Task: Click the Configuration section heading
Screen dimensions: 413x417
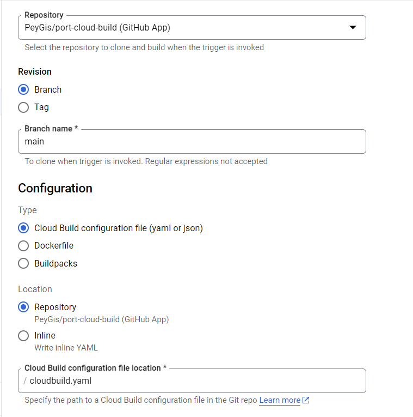Action: pos(55,188)
